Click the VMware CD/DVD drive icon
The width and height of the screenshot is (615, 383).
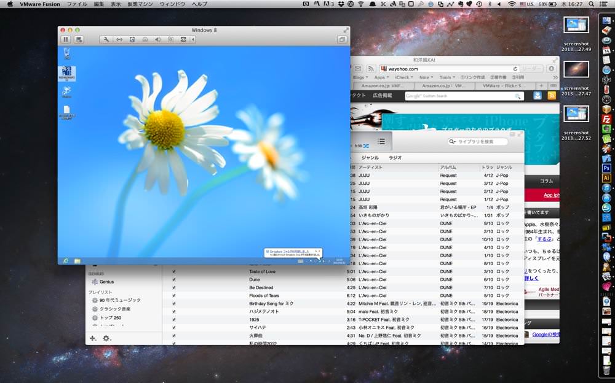coord(145,39)
